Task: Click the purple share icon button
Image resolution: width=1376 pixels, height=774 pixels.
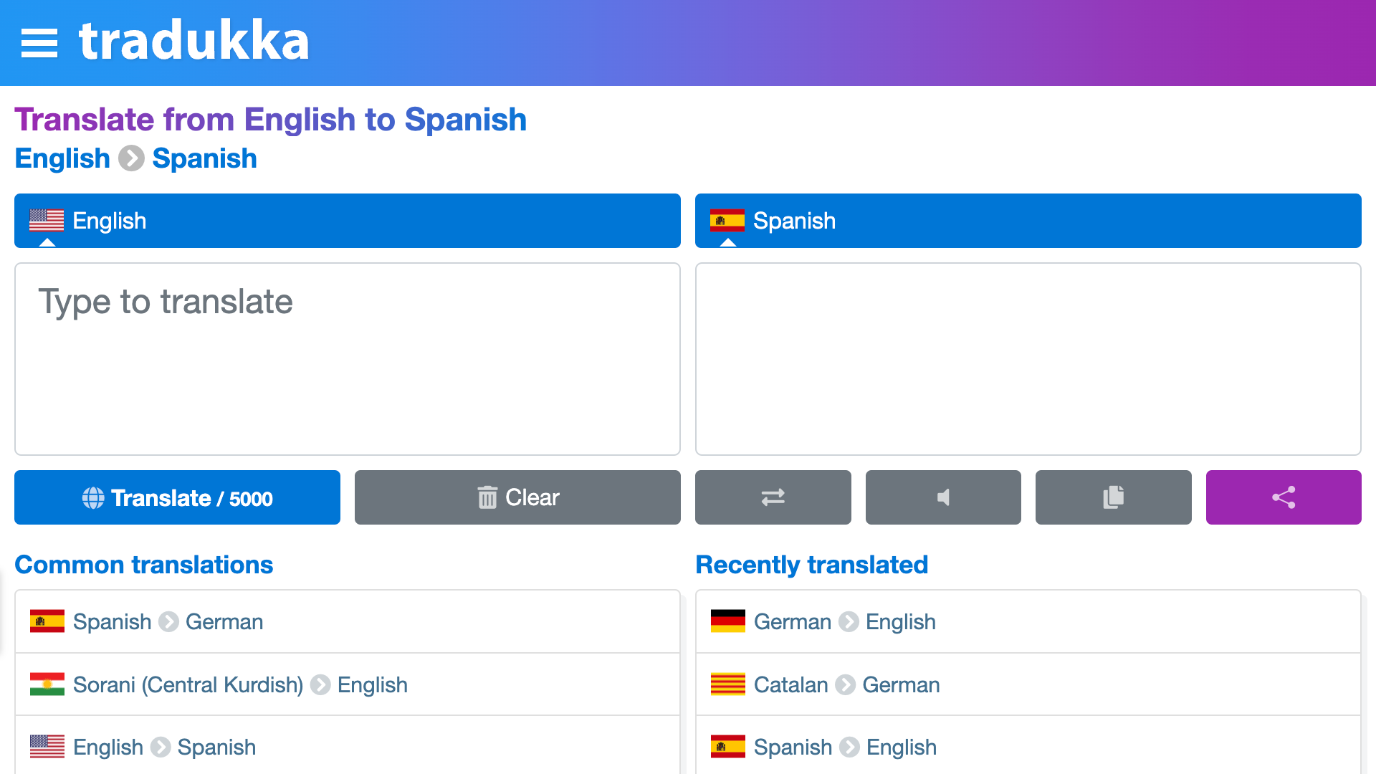Action: click(x=1284, y=497)
